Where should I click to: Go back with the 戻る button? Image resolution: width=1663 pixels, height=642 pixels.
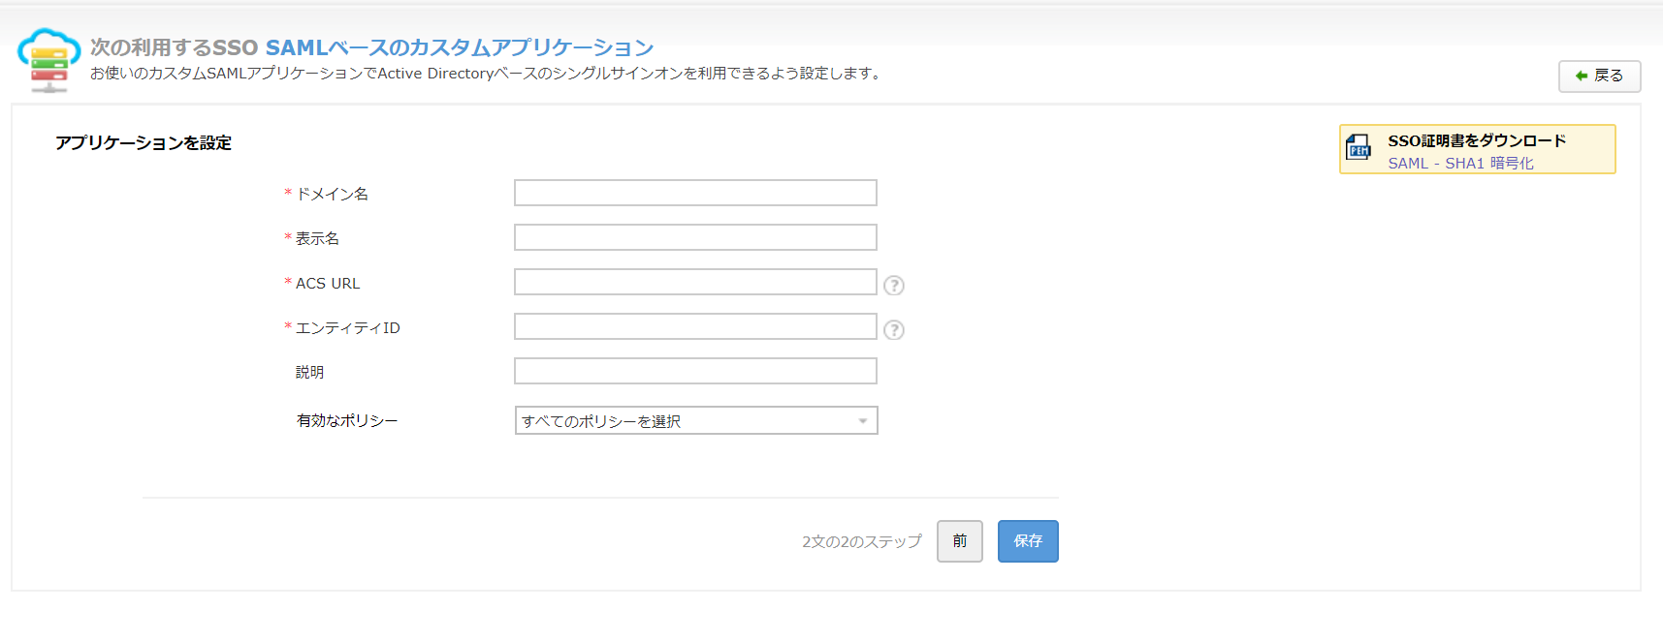pos(1599,76)
